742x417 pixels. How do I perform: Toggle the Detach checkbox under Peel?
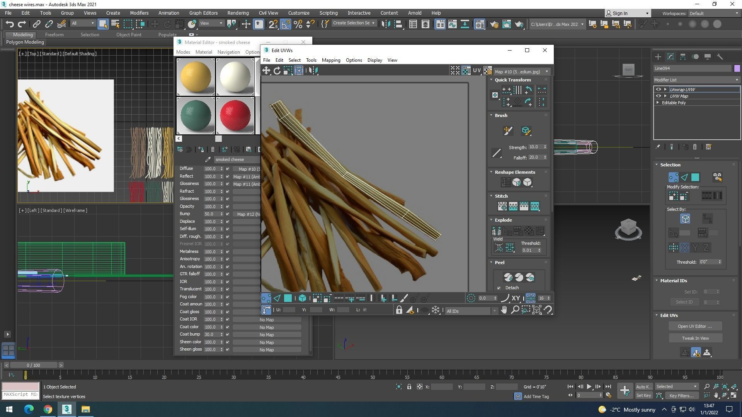click(499, 288)
